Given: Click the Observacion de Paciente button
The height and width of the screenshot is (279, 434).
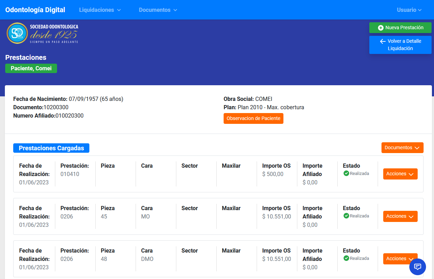Looking at the screenshot, I should coord(253,118).
